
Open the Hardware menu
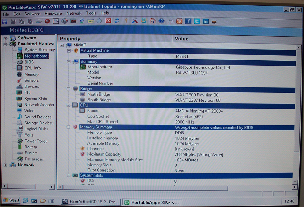pos(53,13)
